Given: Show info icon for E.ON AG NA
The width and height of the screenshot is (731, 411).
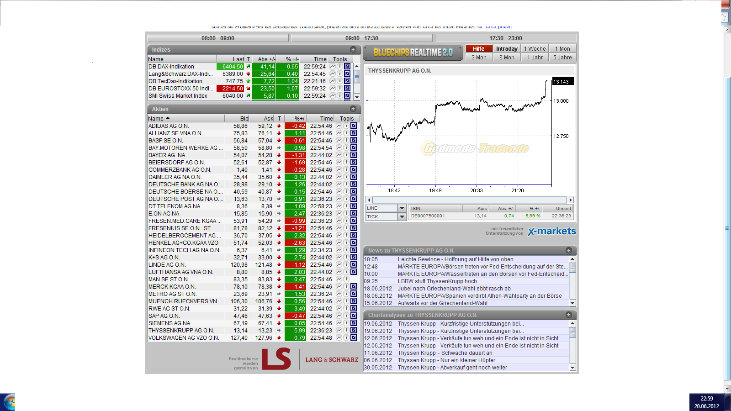Looking at the screenshot, I should tap(346, 214).
